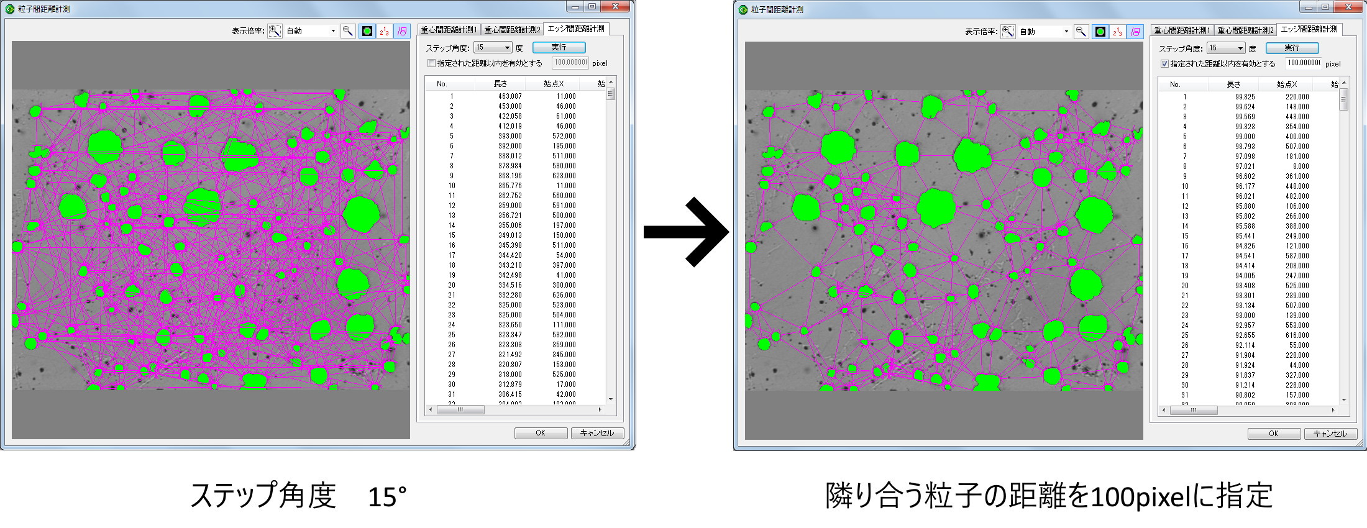Click scroll-right arrow of left window table
1367x528 pixels.
pyautogui.click(x=600, y=410)
